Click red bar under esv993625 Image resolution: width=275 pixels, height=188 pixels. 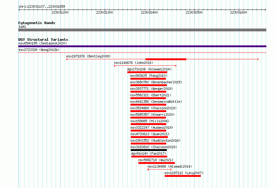point(148,79)
